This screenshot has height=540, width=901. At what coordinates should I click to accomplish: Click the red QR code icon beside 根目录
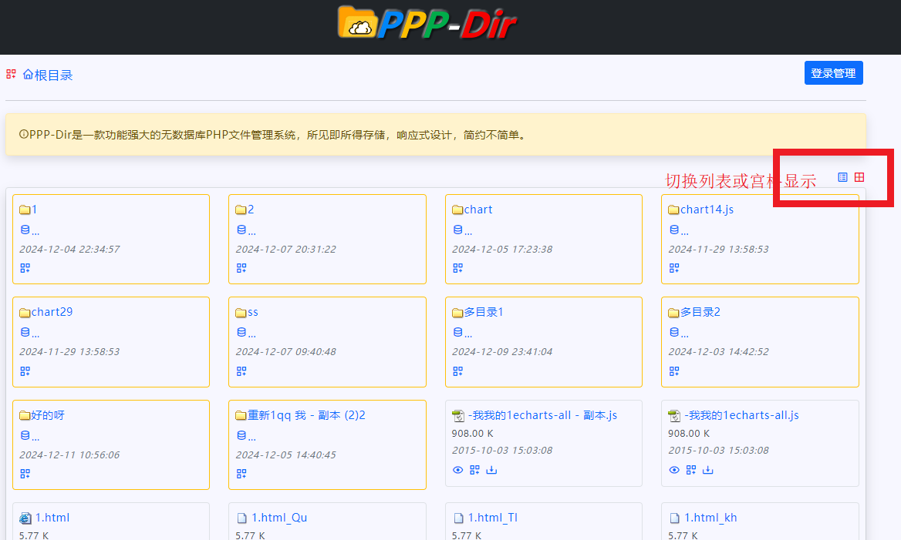click(x=11, y=75)
